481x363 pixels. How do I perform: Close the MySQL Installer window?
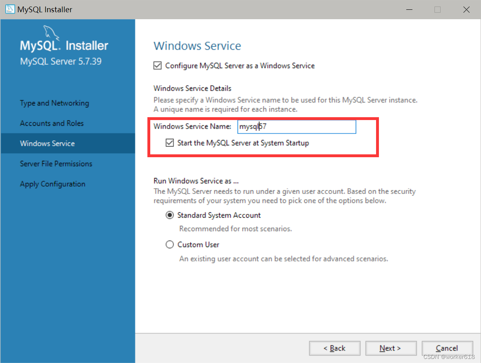click(x=466, y=9)
